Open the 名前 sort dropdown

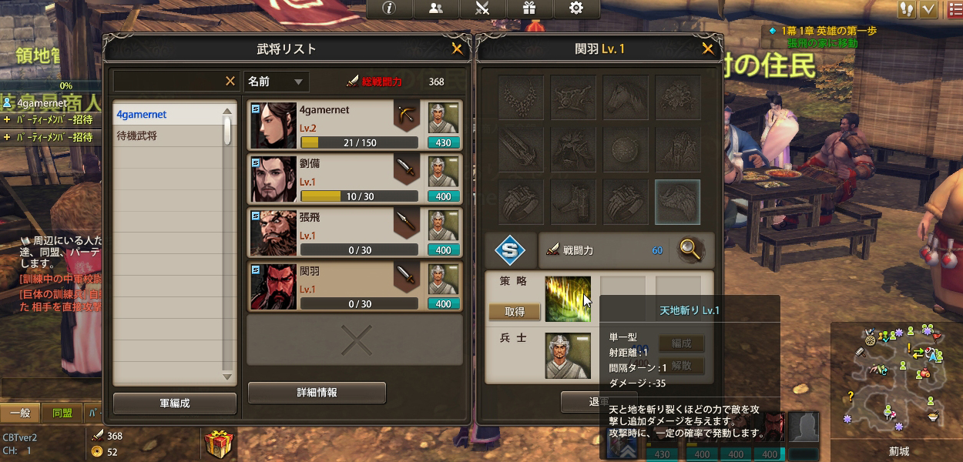pos(276,81)
